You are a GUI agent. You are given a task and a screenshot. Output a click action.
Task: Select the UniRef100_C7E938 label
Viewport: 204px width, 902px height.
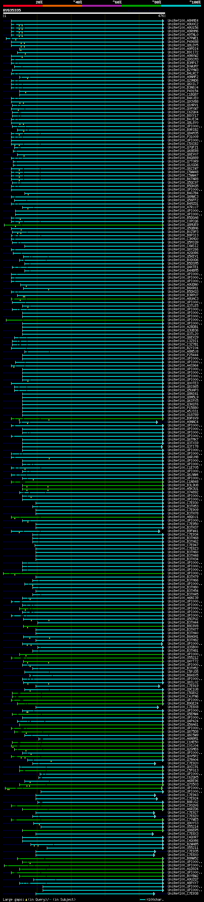[x=183, y=894]
